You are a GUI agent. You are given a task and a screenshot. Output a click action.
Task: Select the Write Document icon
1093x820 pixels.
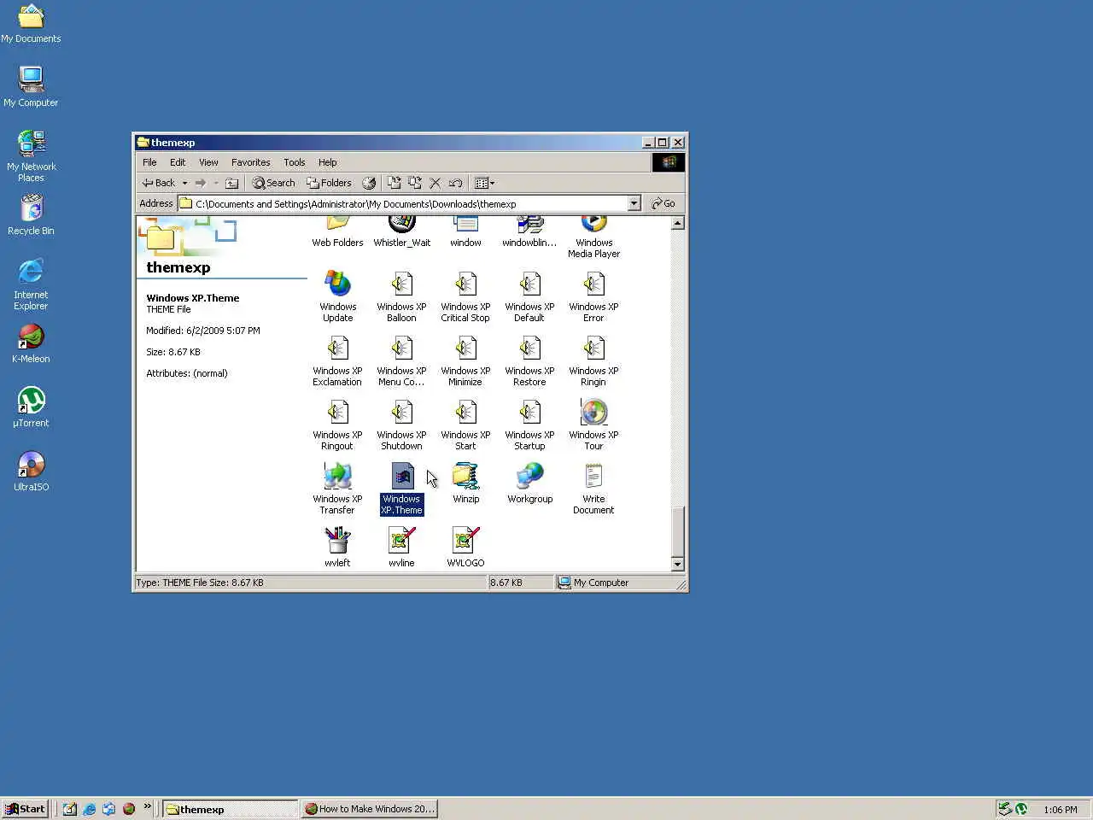click(594, 489)
